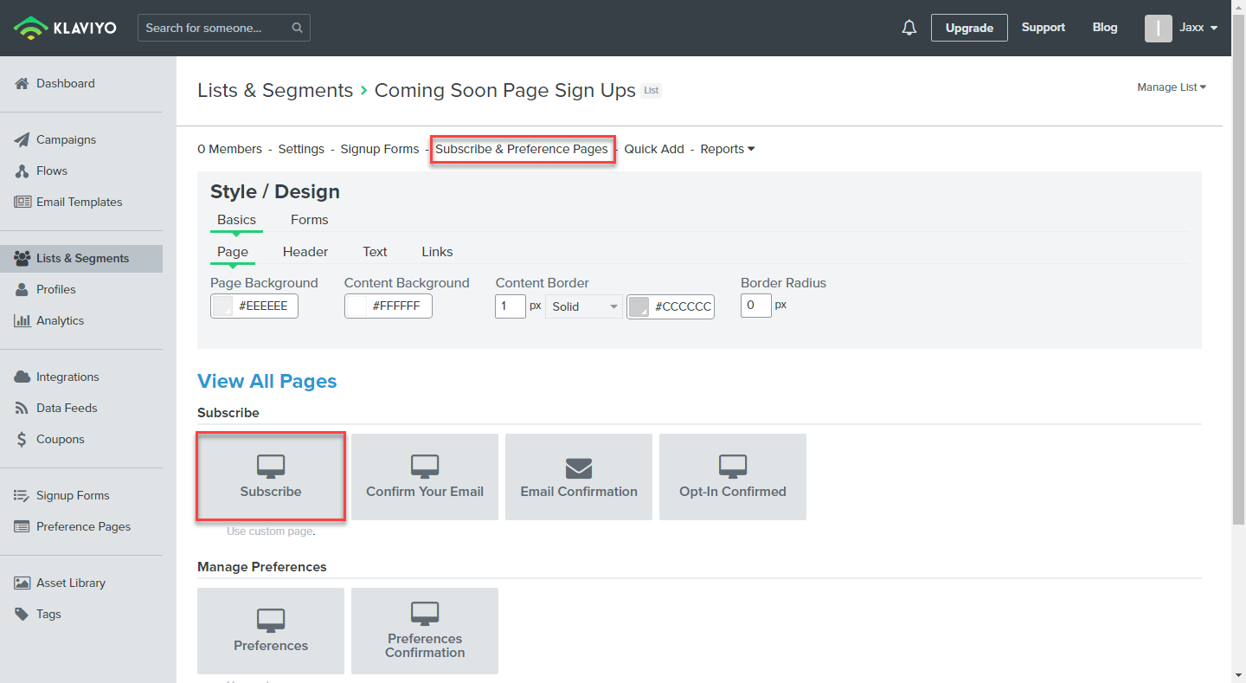Click the Tags icon in sidebar
This screenshot has width=1246, height=683.
[22, 614]
